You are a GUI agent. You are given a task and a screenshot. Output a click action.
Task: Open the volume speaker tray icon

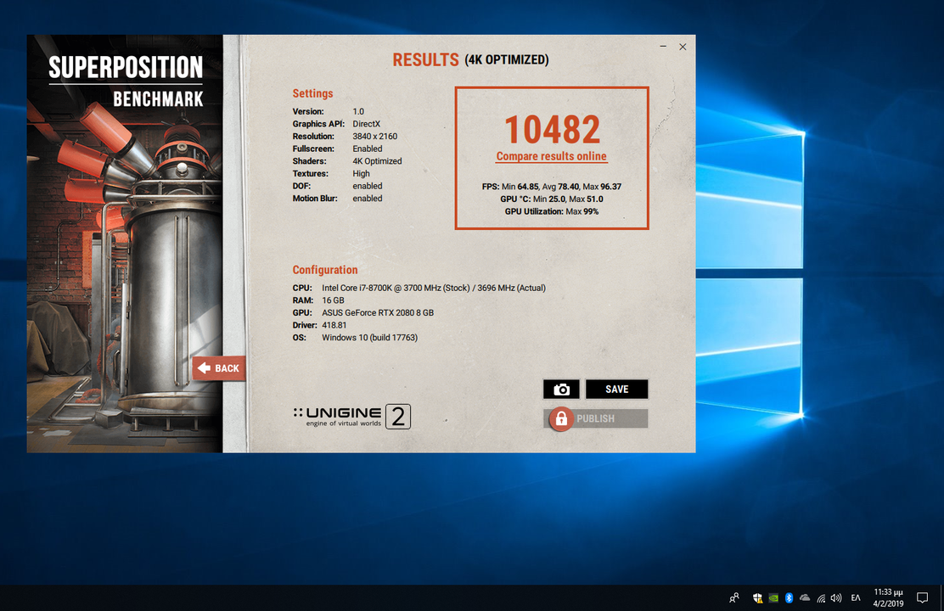pyautogui.click(x=836, y=597)
